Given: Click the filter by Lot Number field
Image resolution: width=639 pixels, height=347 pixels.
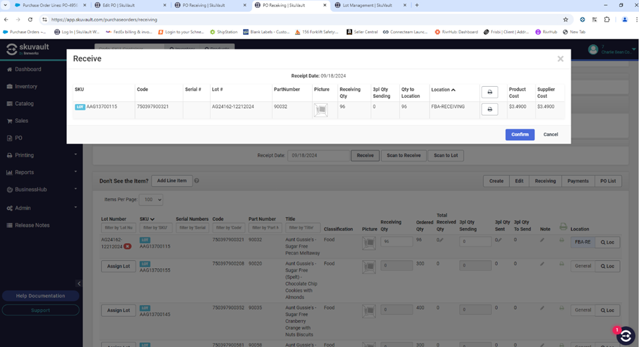Looking at the screenshot, I should (x=118, y=227).
